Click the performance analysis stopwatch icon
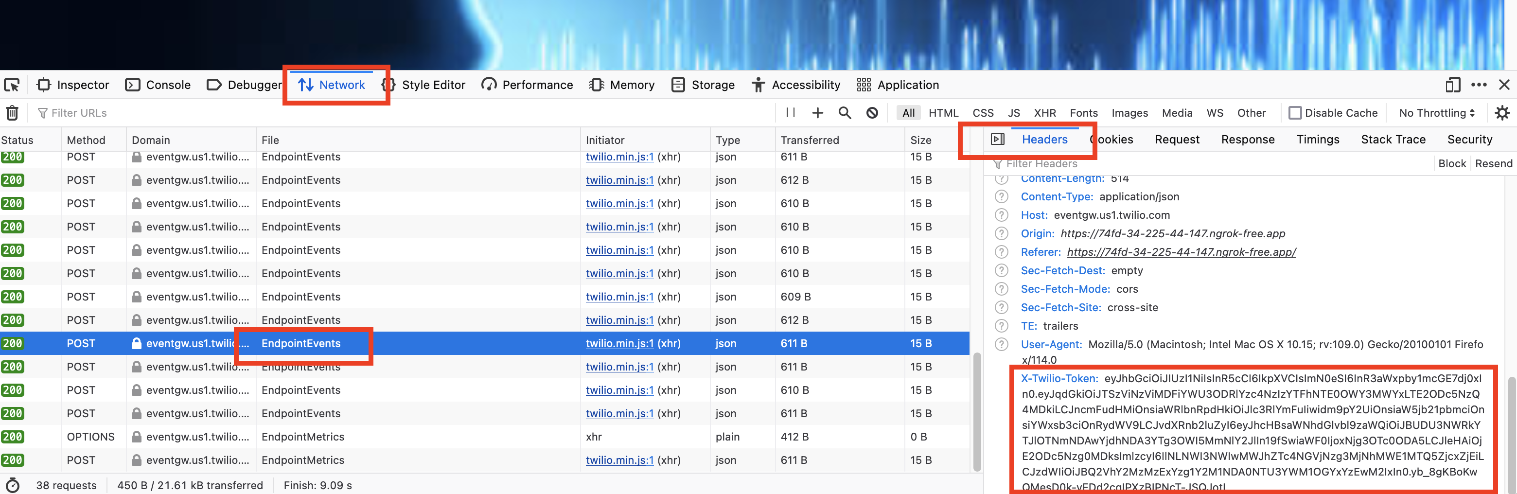The height and width of the screenshot is (494, 1517). click(12, 485)
